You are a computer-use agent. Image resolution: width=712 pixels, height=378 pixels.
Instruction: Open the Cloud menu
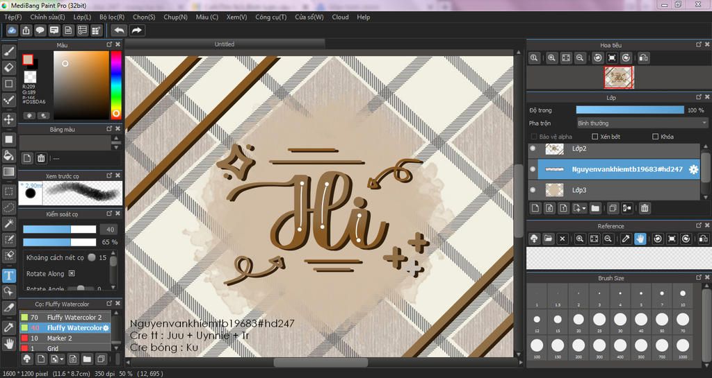coord(340,17)
